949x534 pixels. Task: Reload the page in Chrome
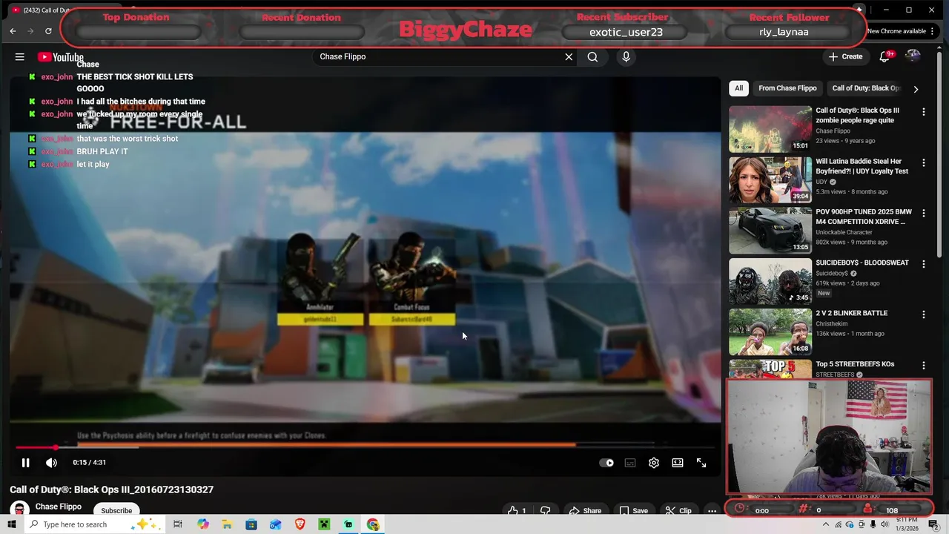(x=48, y=30)
